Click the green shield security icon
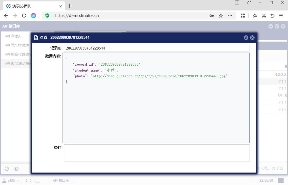This screenshot has width=288, height=185. 47,16
